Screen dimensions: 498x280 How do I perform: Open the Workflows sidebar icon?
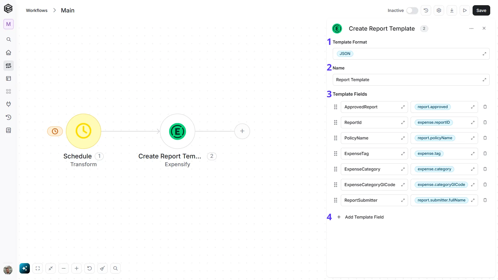click(x=9, y=66)
